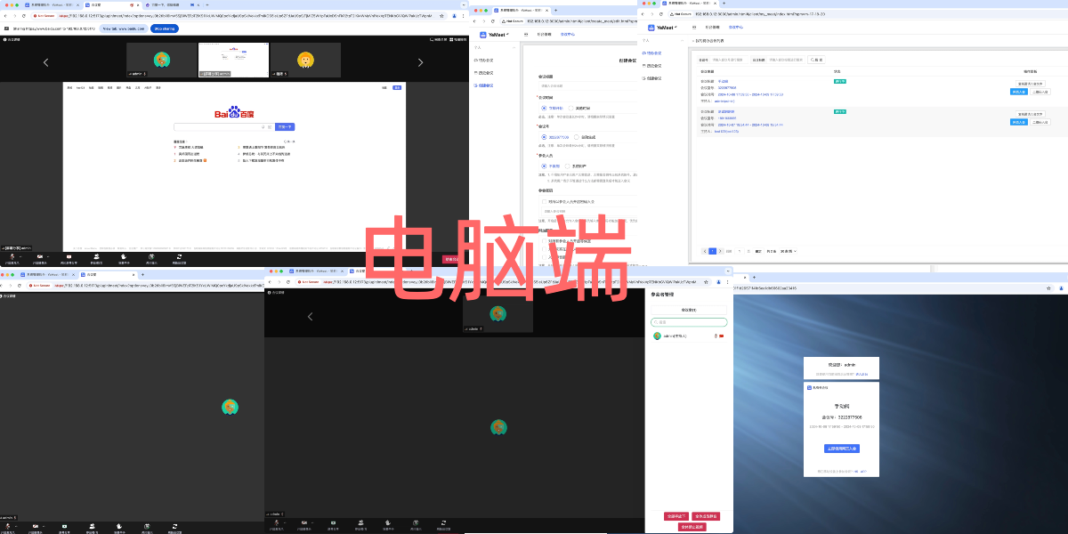
Task: Select 创建会议 with its icon in the sidebar
Action: (485, 85)
